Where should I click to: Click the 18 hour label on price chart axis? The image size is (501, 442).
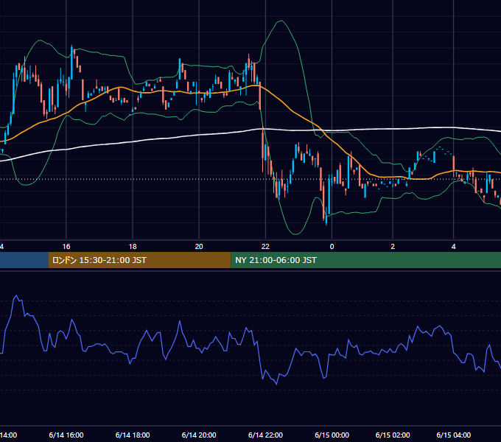(133, 247)
